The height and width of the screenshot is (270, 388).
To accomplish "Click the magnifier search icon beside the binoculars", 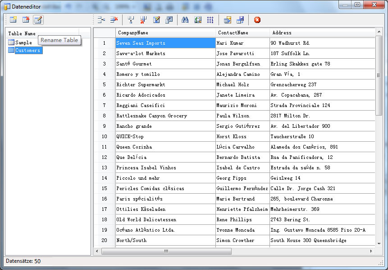I will click(198, 20).
